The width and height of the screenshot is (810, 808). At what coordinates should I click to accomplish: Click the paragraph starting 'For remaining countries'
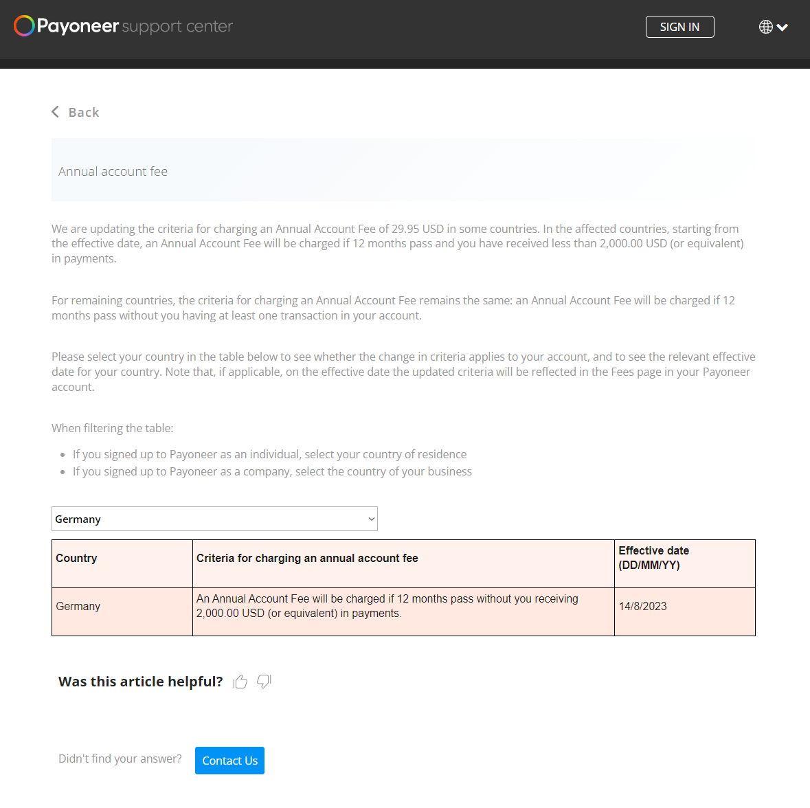coord(393,308)
